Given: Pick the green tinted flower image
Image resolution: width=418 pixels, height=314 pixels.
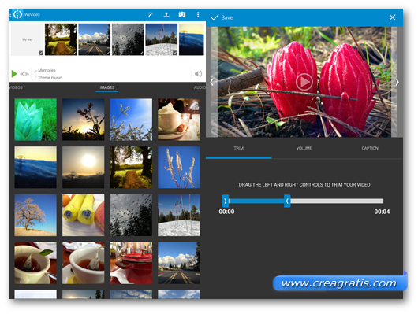Looking at the screenshot, I should pos(35,120).
